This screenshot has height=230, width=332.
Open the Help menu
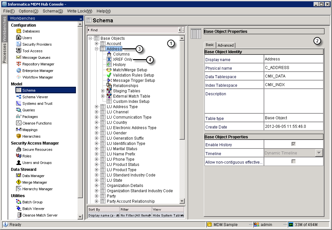(104, 11)
